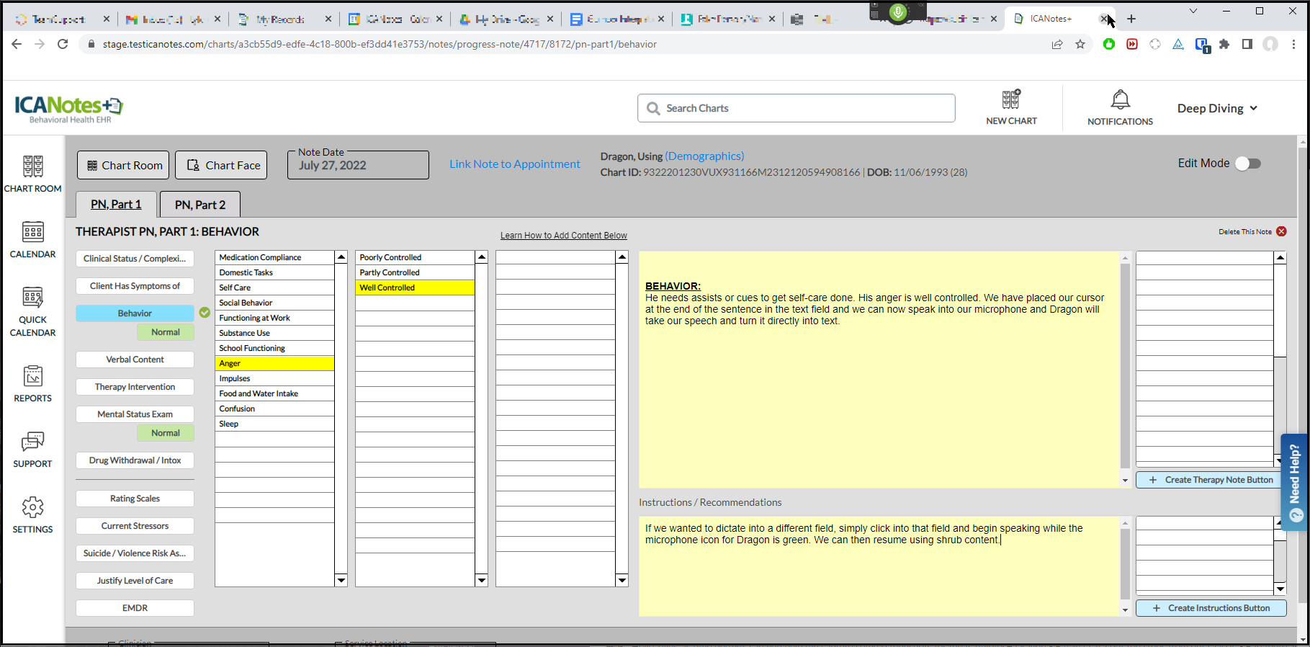Toggle the Edit Mode switch
Screen dimensions: 1310x647
click(1247, 164)
